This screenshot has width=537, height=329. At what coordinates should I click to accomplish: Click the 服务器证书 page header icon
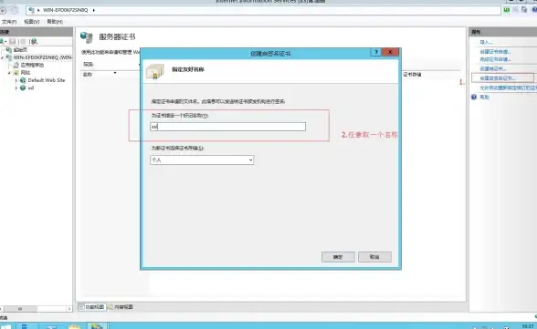coord(86,37)
